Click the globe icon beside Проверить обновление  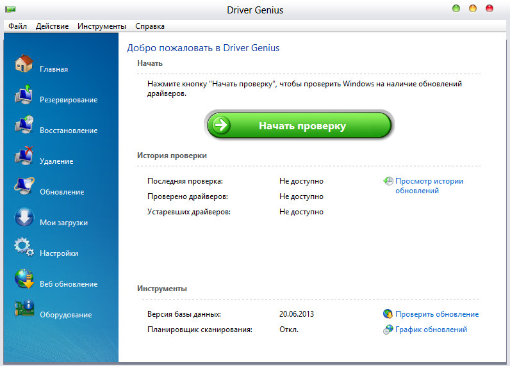coord(388,314)
